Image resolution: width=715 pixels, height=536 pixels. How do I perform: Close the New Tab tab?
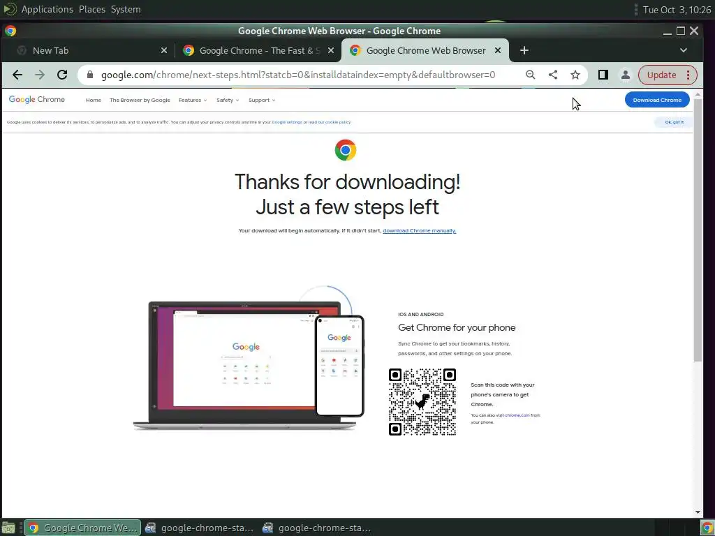tap(163, 50)
